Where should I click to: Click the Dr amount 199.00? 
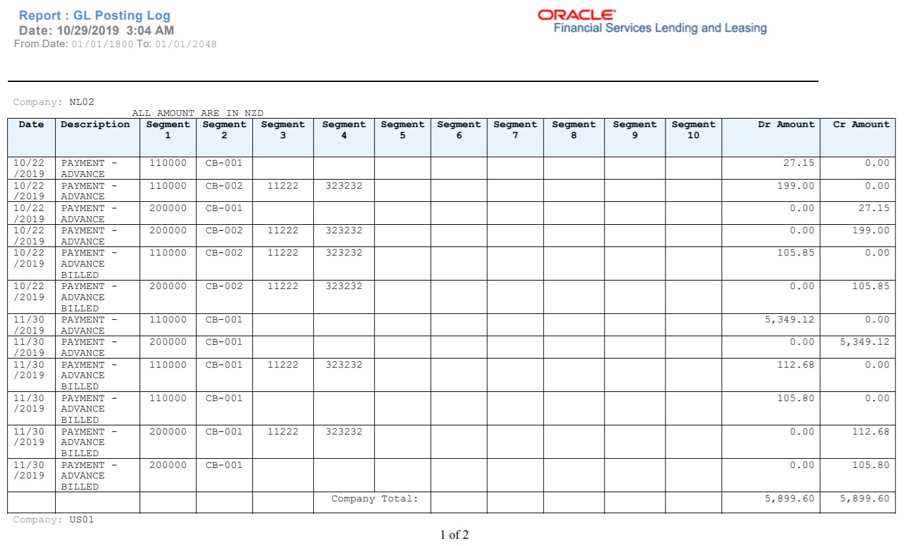[x=796, y=185]
